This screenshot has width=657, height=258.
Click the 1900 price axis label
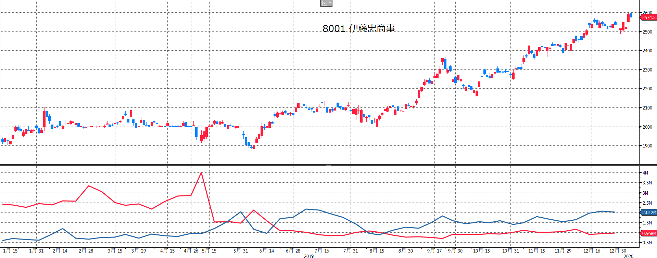(647, 146)
